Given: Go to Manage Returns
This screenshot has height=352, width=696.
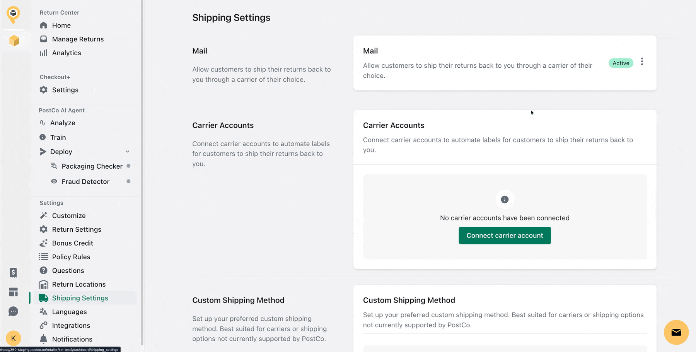Looking at the screenshot, I should coord(78,39).
